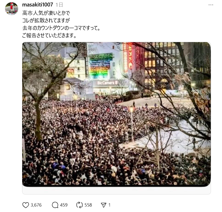Viewport: 222px width, 212px height.
Task: Click the red vertical neon sign in photo
Action: (x=128, y=58)
